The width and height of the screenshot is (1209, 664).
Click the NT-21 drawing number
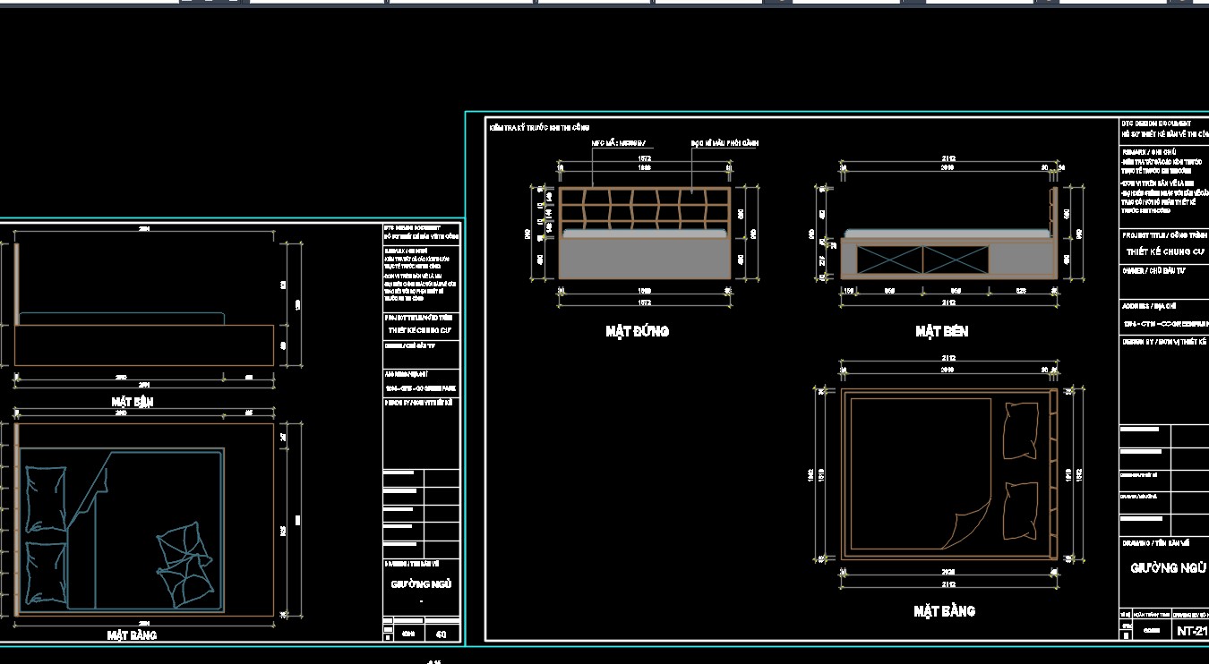click(x=1192, y=631)
